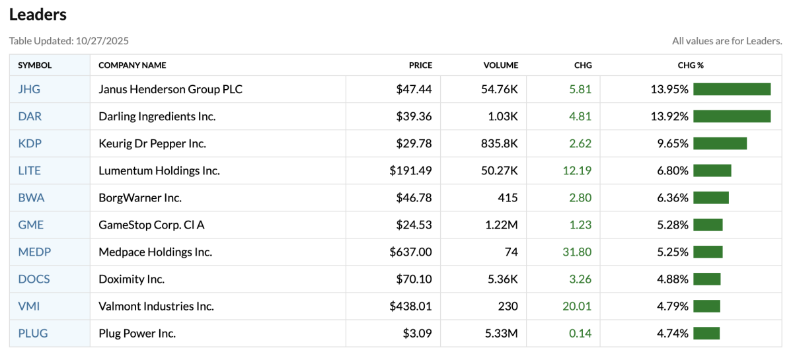Screen dimensions: 793x360
Task: Click the MEDP ticker link
Action: click(x=34, y=252)
